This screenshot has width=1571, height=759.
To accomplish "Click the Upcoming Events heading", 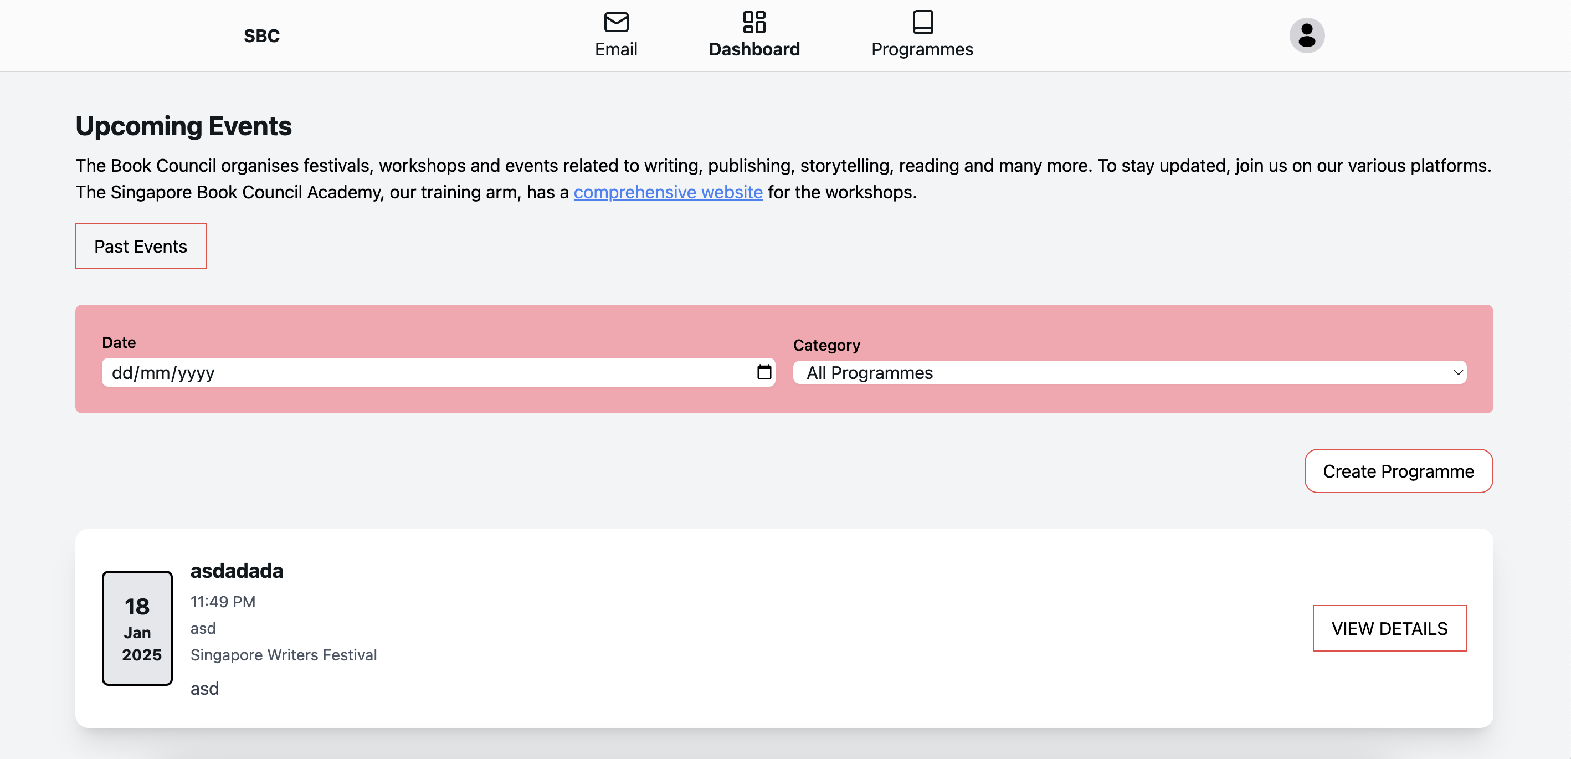I will tap(183, 126).
